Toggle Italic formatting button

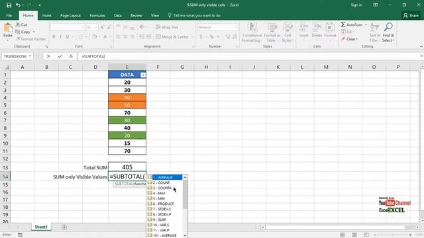[60, 36]
